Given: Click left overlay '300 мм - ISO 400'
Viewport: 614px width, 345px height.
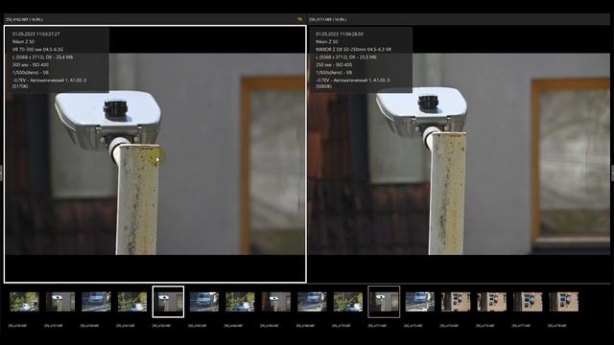Looking at the screenshot, I should click(x=31, y=64).
